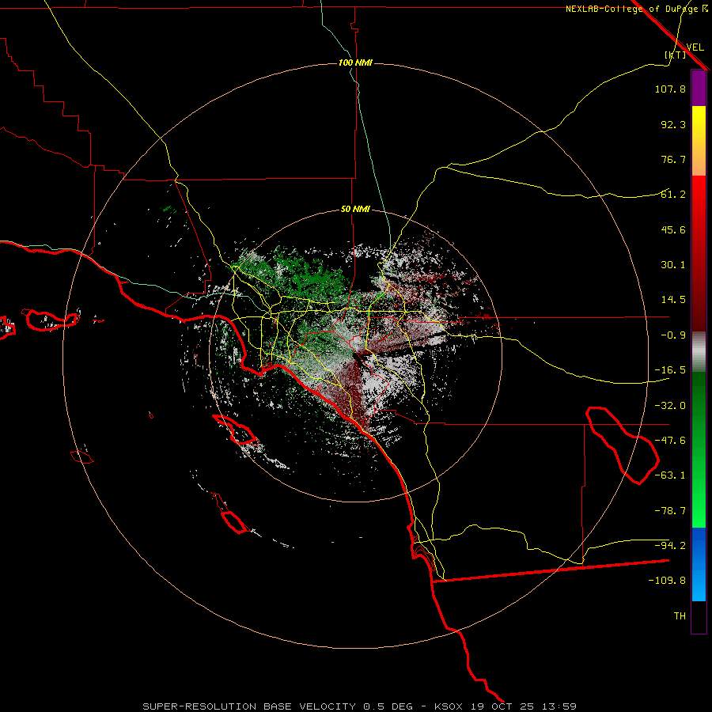Screen dimensions: 712x712
Task: Click the 100 NMI range ring label
Action: point(355,62)
